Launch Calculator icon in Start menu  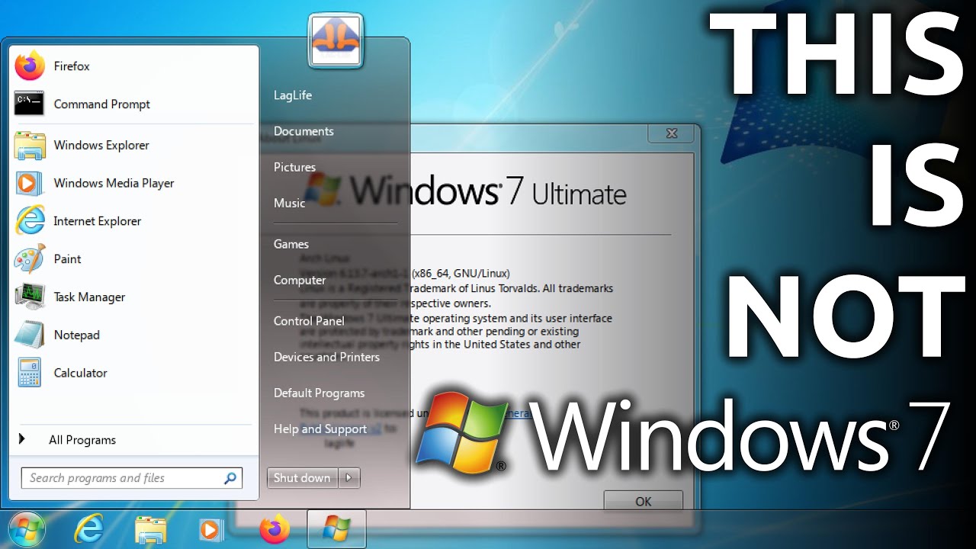[x=30, y=373]
